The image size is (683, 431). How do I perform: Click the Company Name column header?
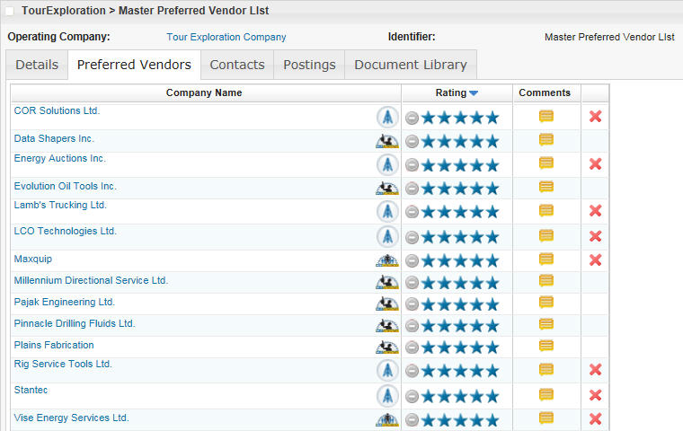(204, 92)
